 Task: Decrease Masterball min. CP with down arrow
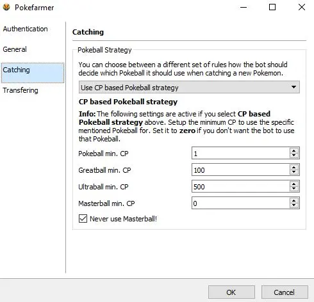click(294, 205)
